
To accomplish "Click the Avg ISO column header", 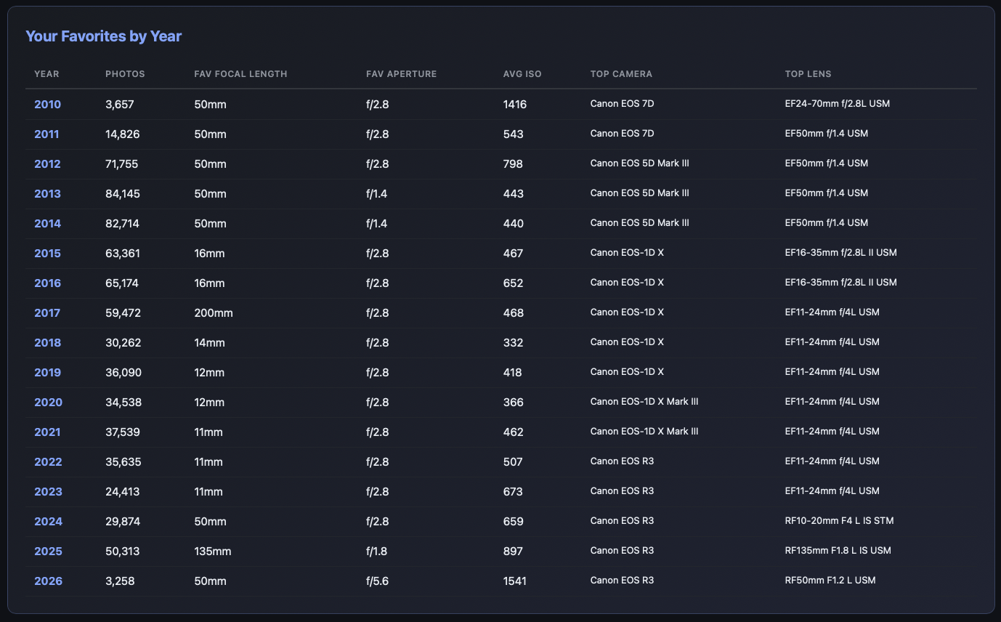I will pos(522,74).
